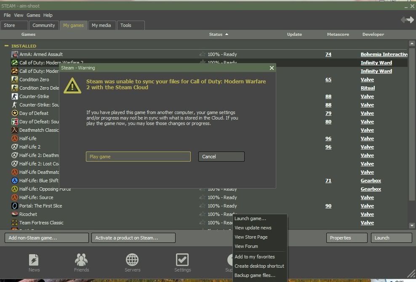Open the Help menu
Screen dimensions: 416x282
pos(48,15)
